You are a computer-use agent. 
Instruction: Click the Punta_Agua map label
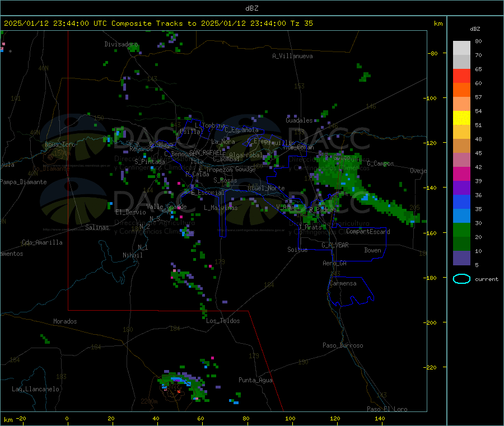click(x=255, y=380)
